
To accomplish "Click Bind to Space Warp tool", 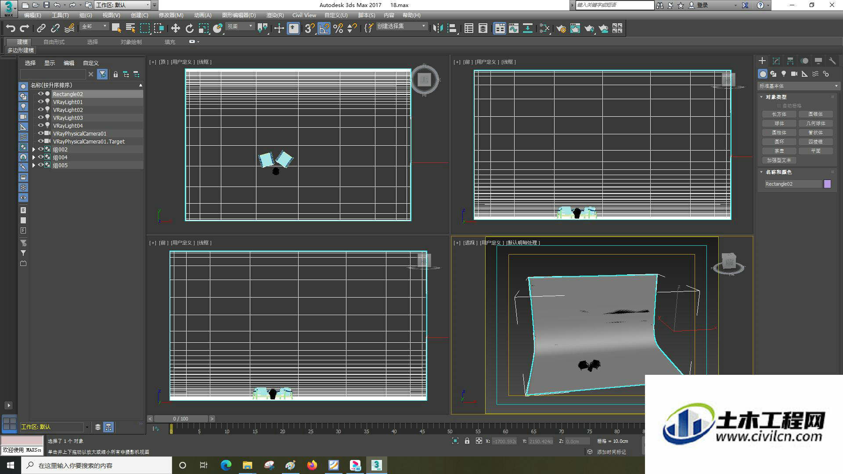I will click(69, 29).
